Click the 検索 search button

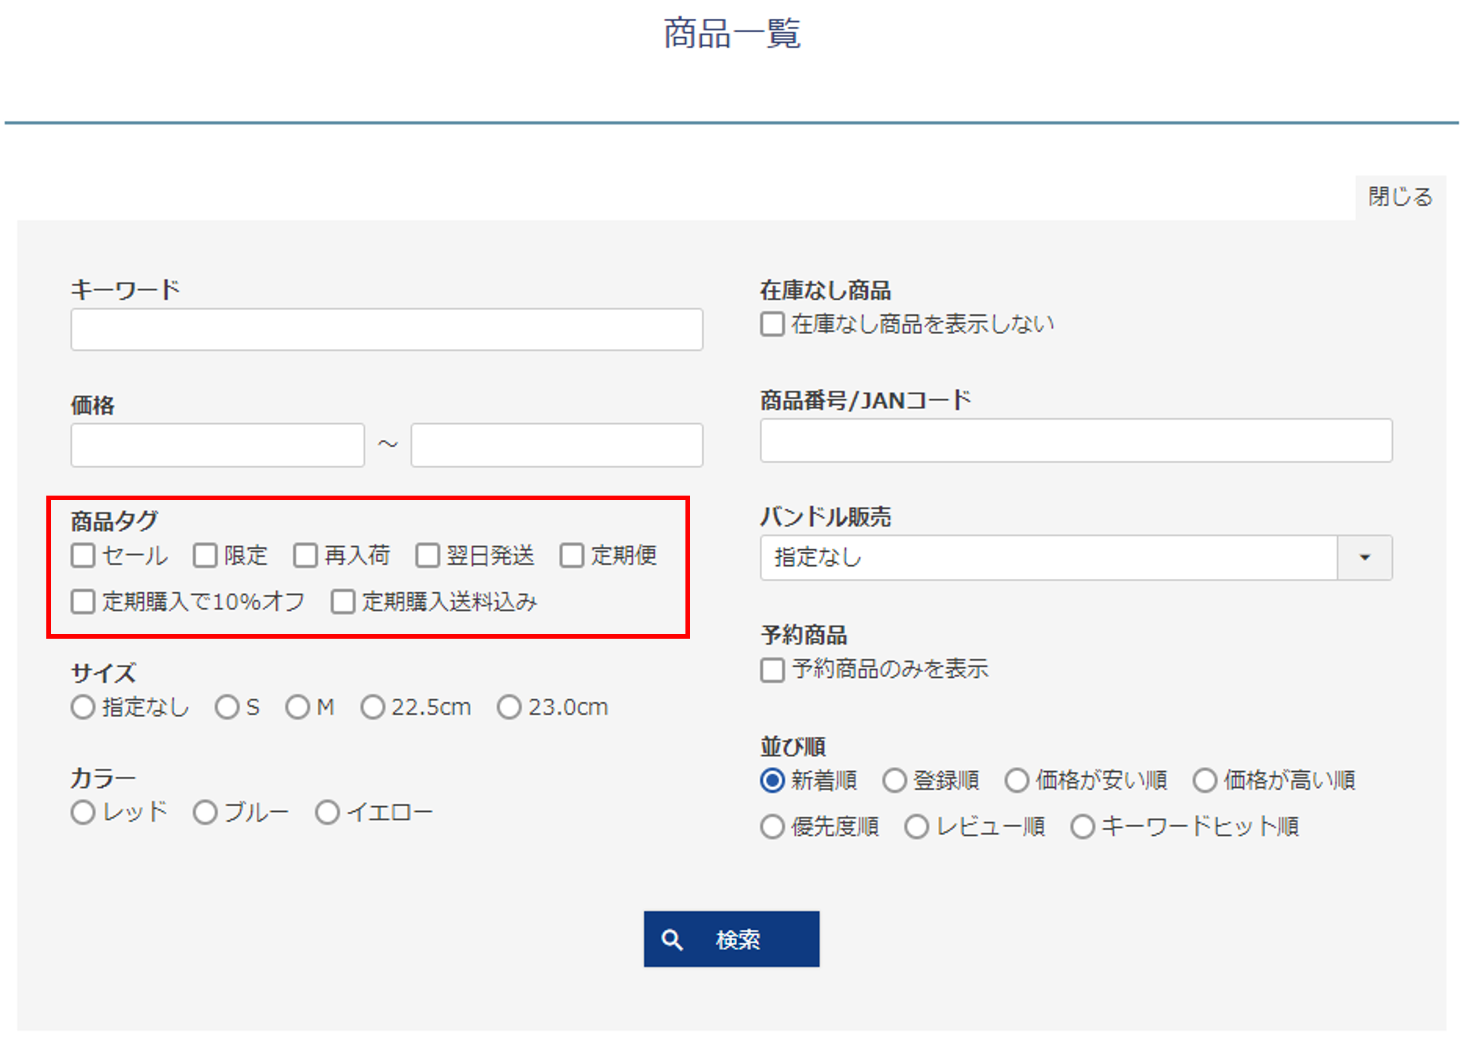click(x=731, y=939)
